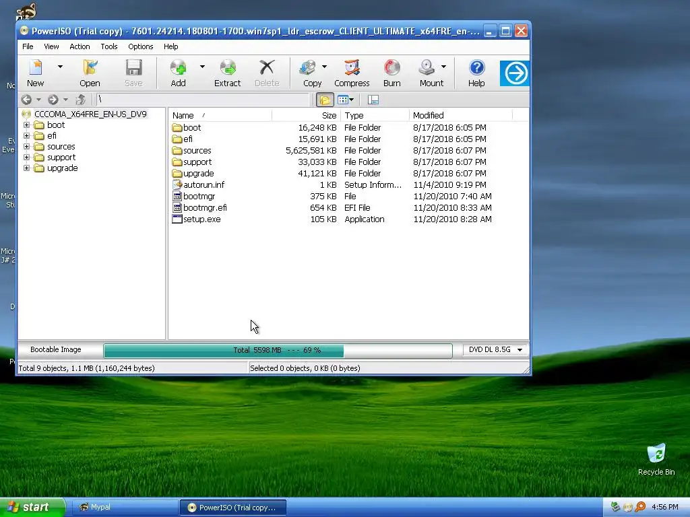Click the 4:56 PM system clock
This screenshot has height=517, width=690.
point(665,508)
